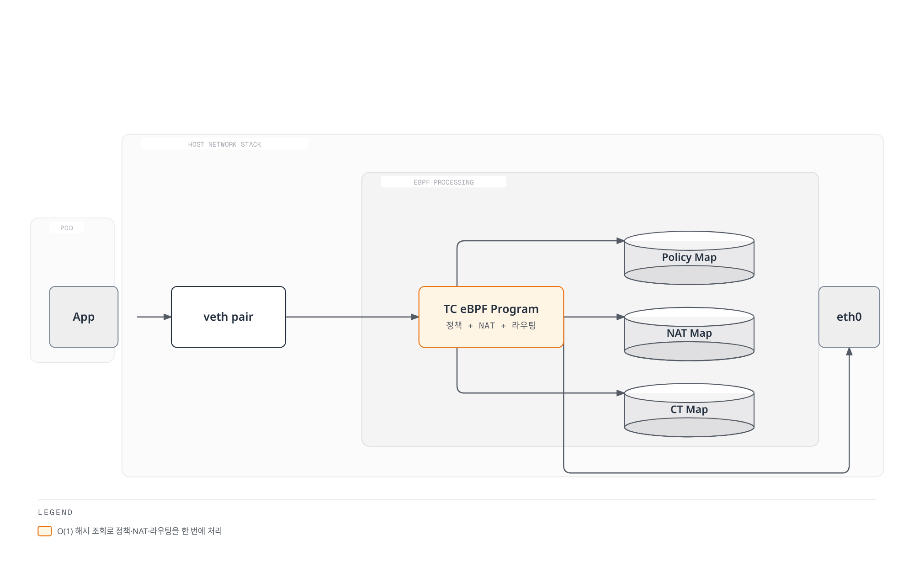Select the App node in the Pod

pos(84,317)
